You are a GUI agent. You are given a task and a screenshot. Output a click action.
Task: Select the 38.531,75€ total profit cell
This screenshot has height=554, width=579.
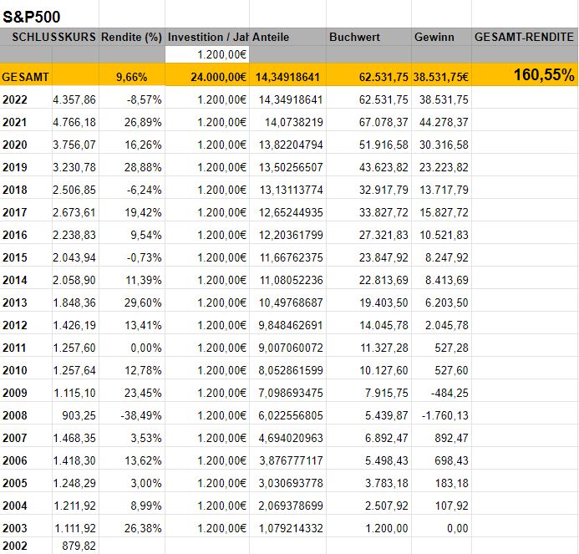440,77
